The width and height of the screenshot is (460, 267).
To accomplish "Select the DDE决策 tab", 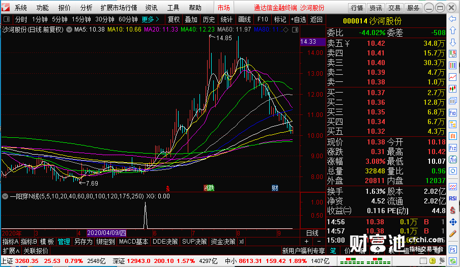I will [165, 242].
